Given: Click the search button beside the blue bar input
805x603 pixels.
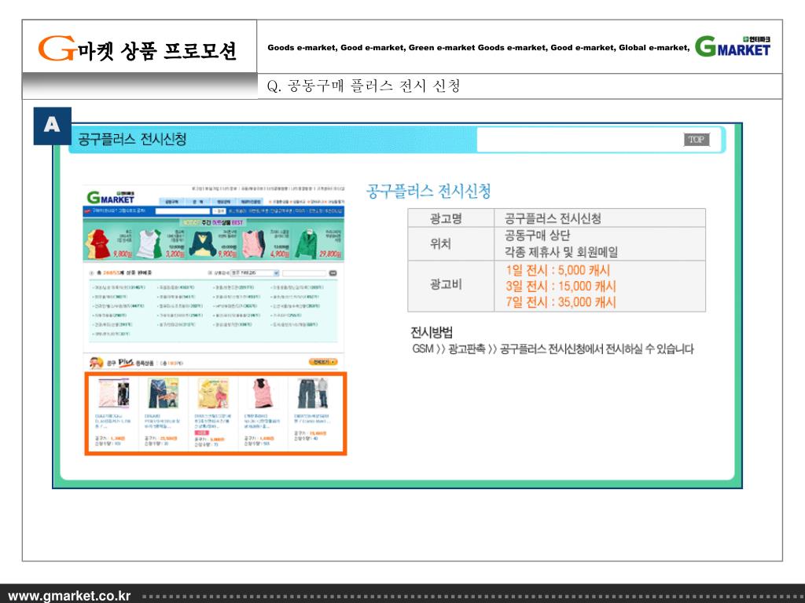Looking at the screenshot, I should point(220,210).
